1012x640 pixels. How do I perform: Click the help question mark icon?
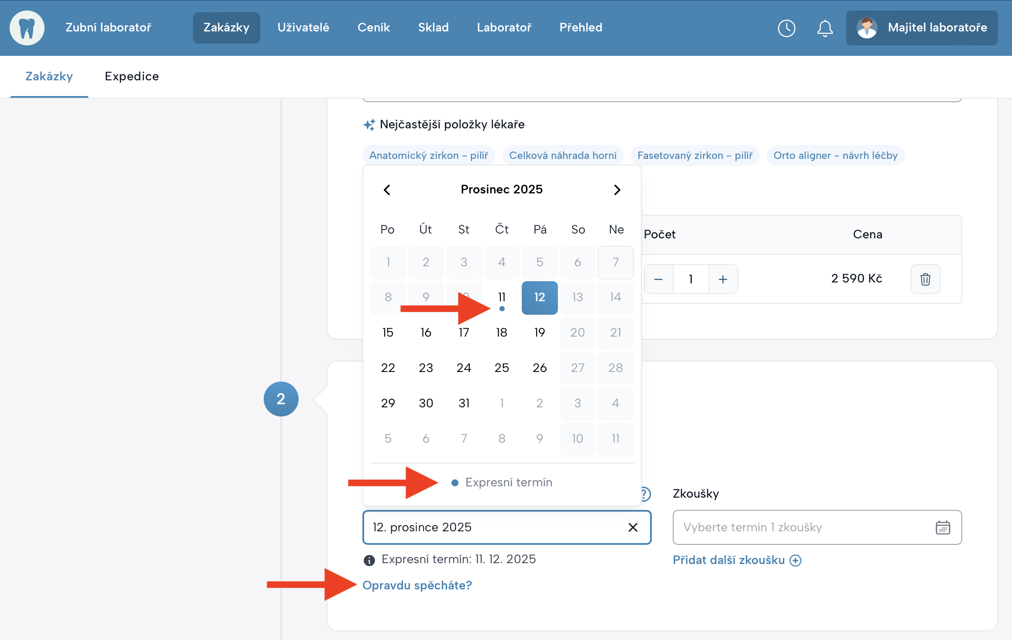(646, 494)
